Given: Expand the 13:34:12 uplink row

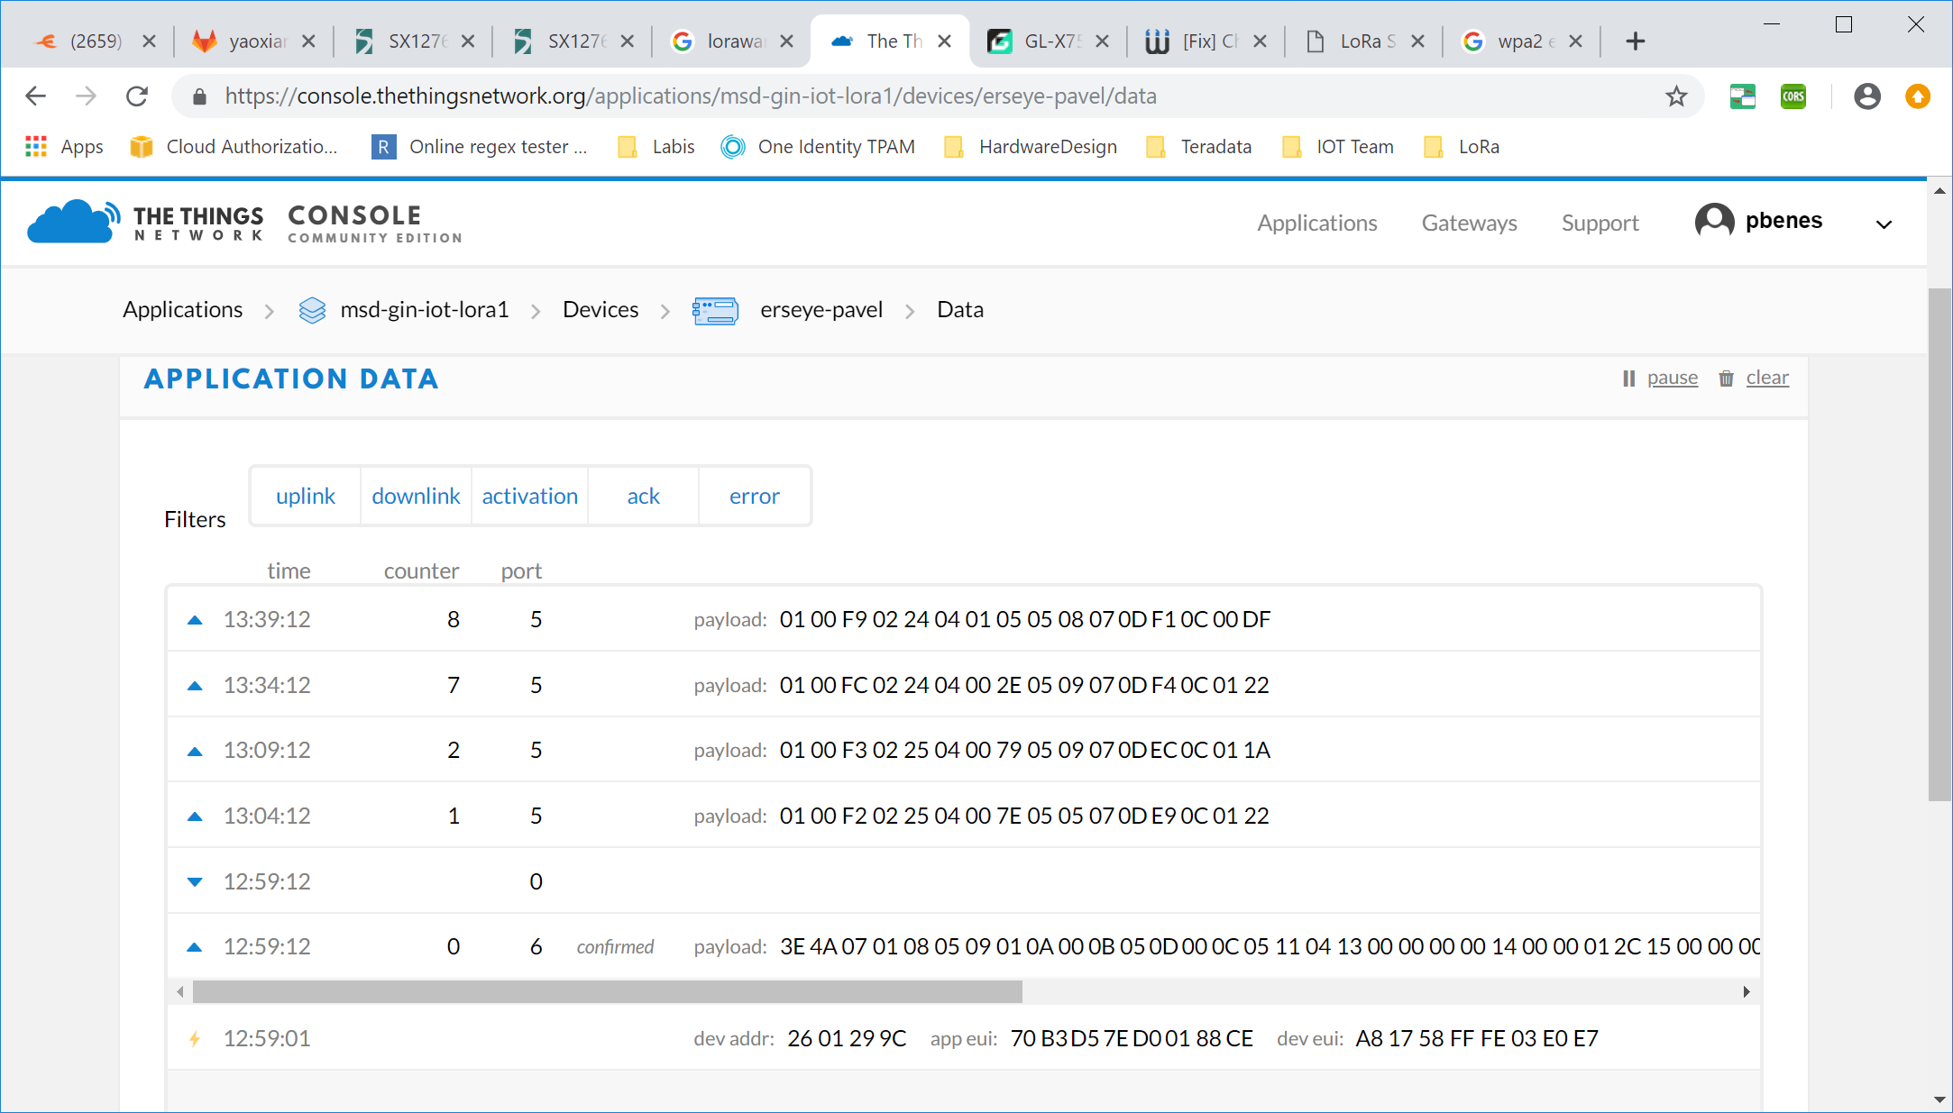Looking at the screenshot, I should click(x=963, y=685).
